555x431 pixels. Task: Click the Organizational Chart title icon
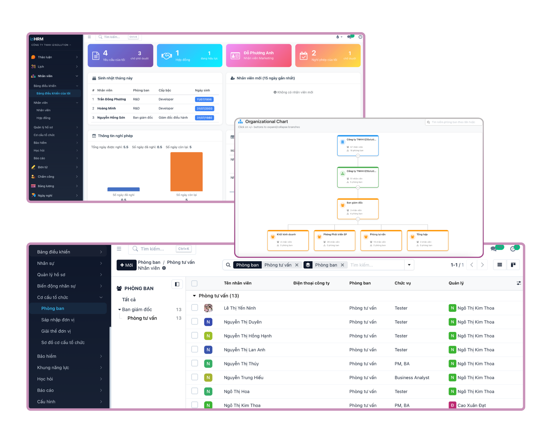241,122
